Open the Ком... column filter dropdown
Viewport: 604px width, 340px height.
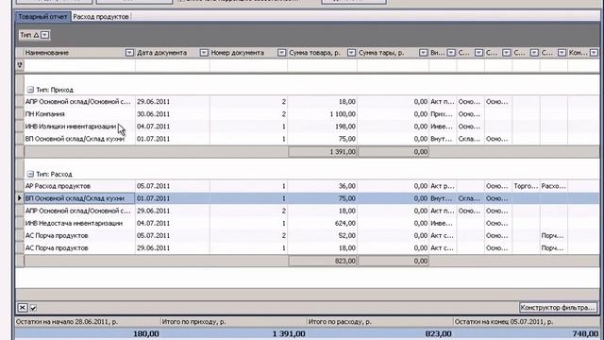pyautogui.click(x=594, y=53)
